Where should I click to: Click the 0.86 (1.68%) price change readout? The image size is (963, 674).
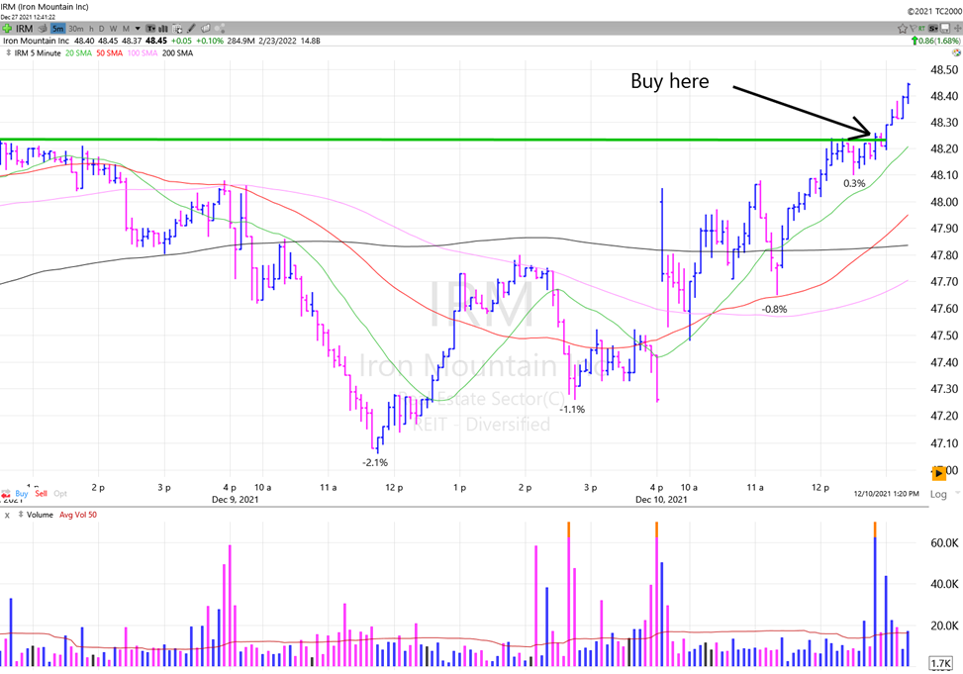936,41
